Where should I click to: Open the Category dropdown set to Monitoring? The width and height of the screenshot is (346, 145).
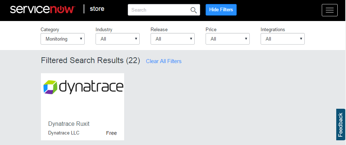[63, 39]
